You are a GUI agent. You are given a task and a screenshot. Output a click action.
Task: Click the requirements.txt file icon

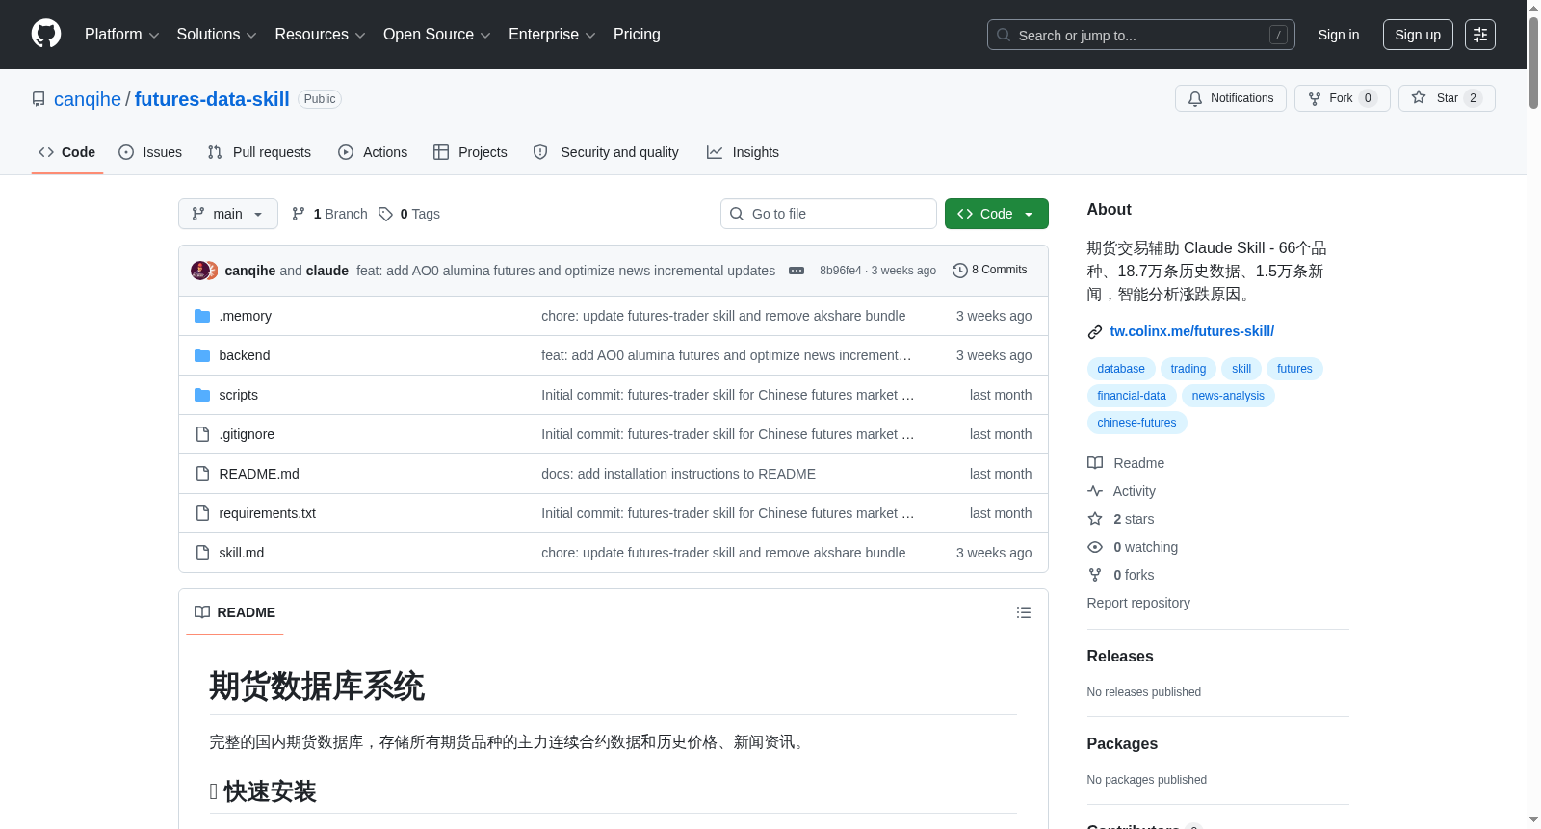pyautogui.click(x=202, y=513)
